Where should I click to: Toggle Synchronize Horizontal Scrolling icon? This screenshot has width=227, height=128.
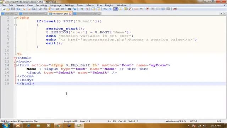pos(99,9)
